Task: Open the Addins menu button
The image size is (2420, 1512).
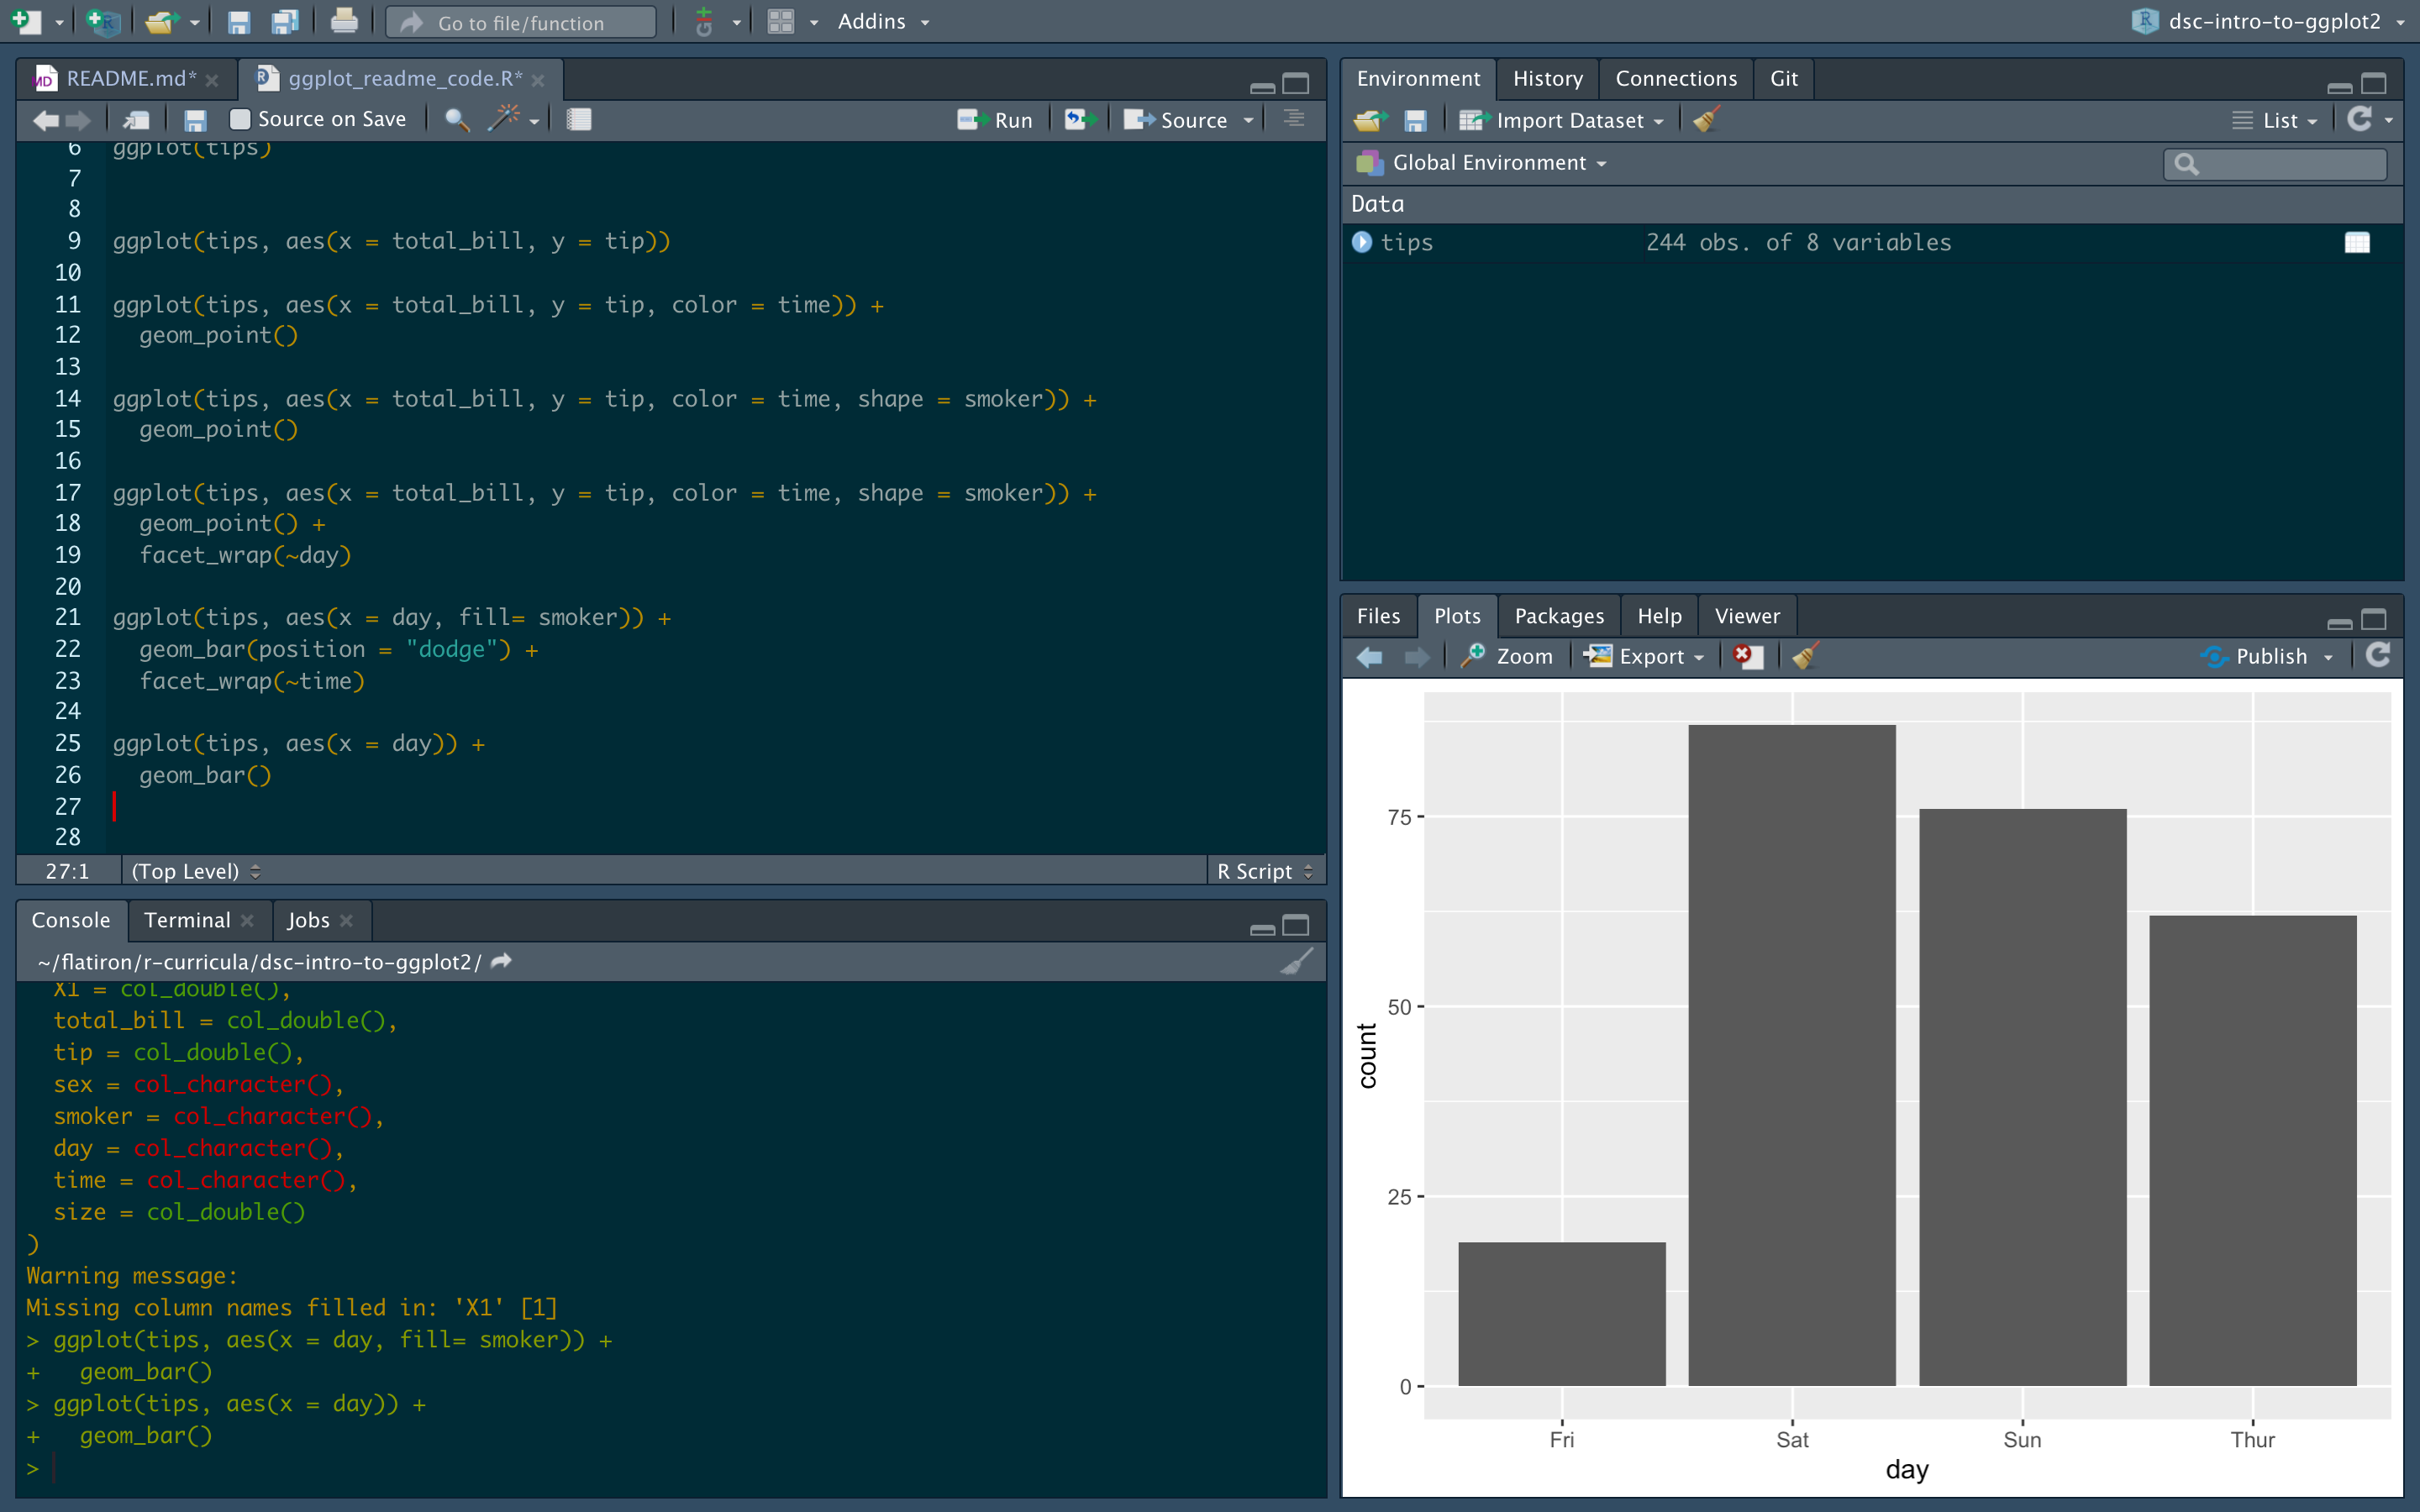Action: [x=882, y=21]
